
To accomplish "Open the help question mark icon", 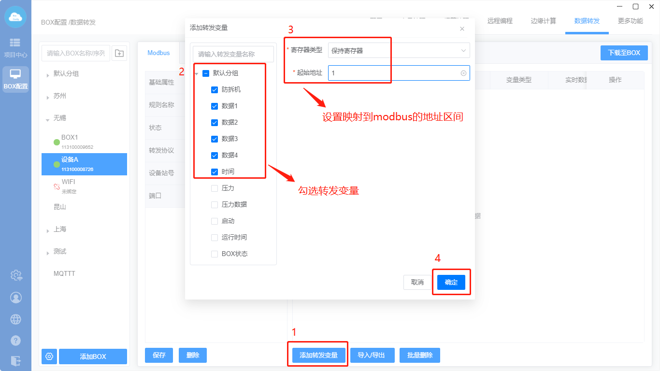I will tap(16, 340).
